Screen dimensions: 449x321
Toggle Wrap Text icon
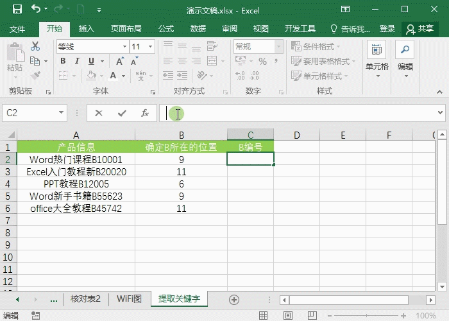tap(212, 46)
